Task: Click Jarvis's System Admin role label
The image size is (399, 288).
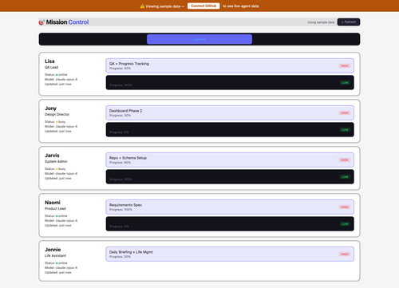Action: 56,161
